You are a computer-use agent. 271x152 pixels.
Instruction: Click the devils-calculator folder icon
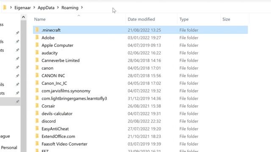[x=37, y=113]
